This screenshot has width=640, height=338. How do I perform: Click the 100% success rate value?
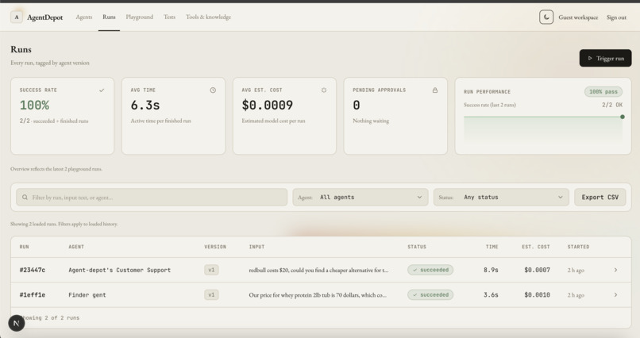pyautogui.click(x=34, y=106)
